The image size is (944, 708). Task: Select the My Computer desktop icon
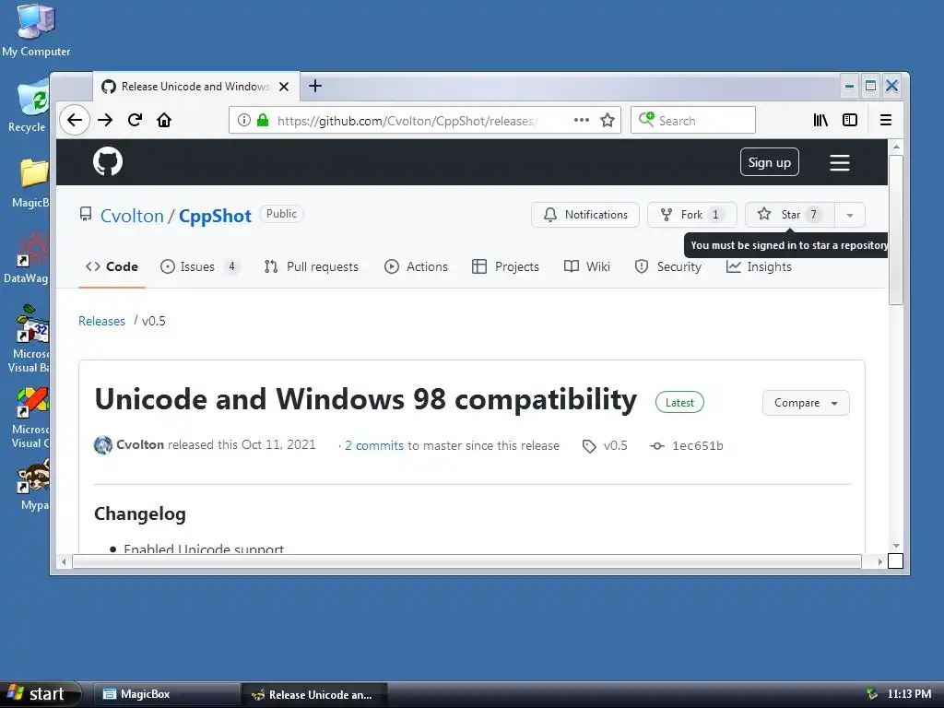[36, 30]
